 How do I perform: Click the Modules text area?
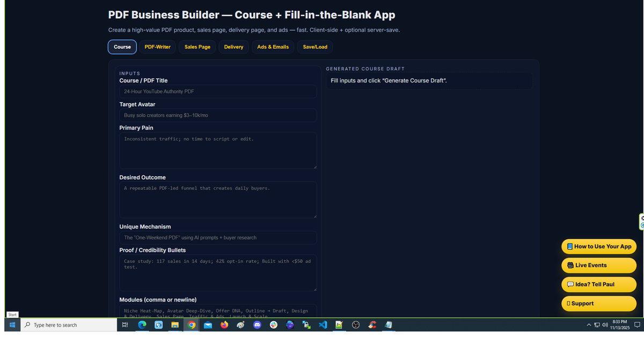click(x=218, y=312)
